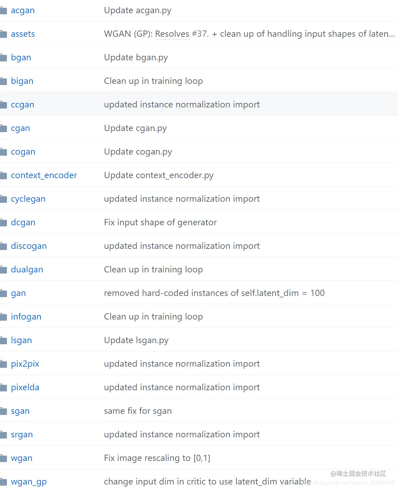
Task: Click the folder icon beside cyclegan
Action: [3, 199]
